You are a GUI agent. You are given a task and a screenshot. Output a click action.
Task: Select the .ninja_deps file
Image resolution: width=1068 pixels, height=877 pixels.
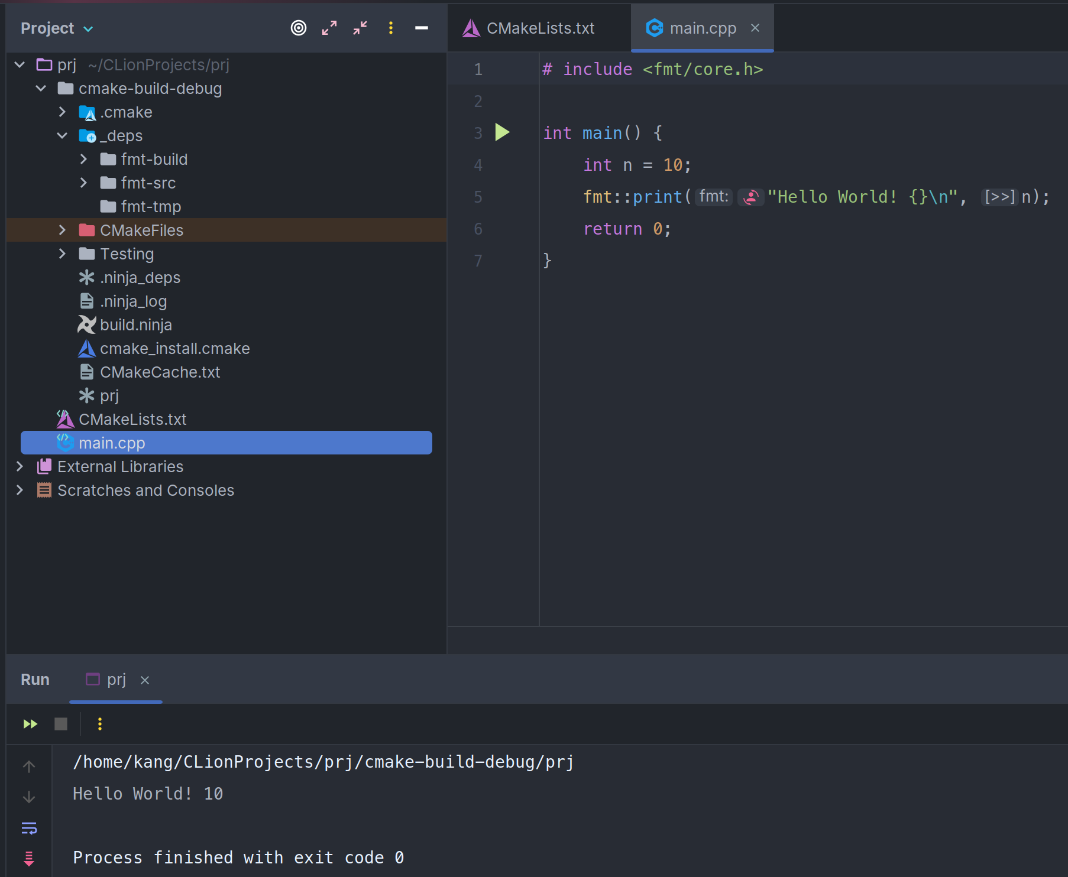[x=140, y=277]
